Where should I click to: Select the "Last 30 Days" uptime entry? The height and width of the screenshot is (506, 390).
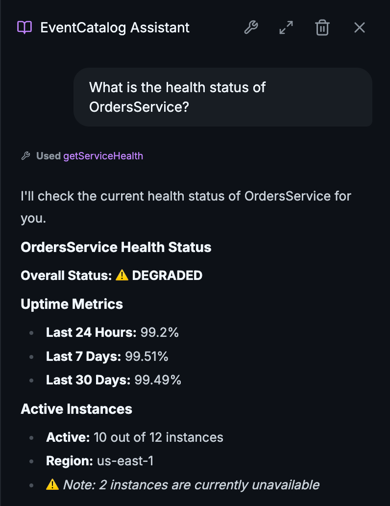pyautogui.click(x=114, y=380)
